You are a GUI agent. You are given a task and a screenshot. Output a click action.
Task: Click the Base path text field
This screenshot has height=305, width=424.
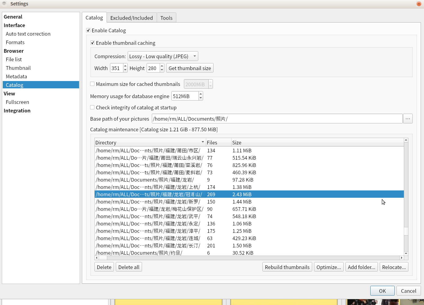point(277,119)
